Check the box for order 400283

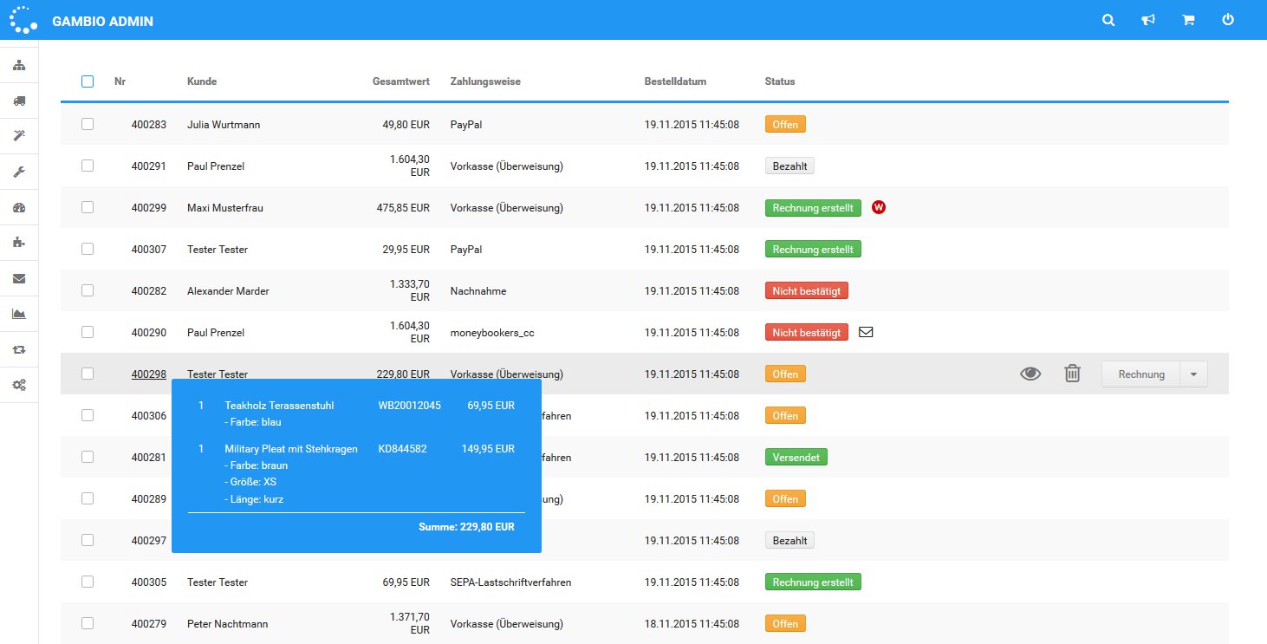[x=88, y=124]
